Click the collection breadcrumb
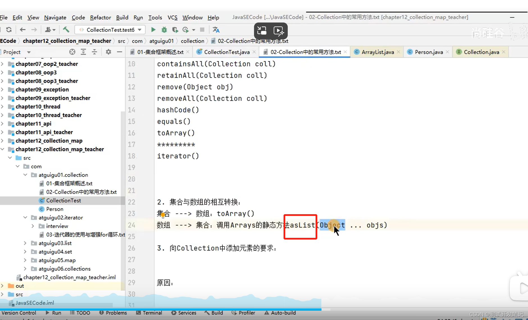 [192, 41]
